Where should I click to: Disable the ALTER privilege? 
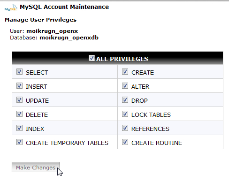pos(125,86)
